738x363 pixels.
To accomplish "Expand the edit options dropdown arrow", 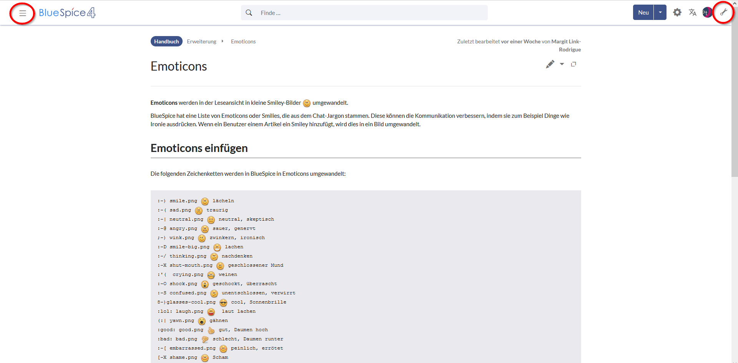I will point(562,64).
